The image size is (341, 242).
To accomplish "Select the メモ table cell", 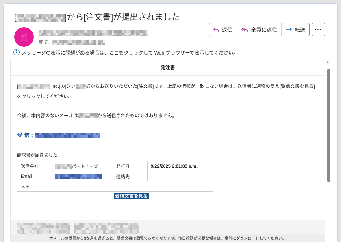I will coord(35,187).
